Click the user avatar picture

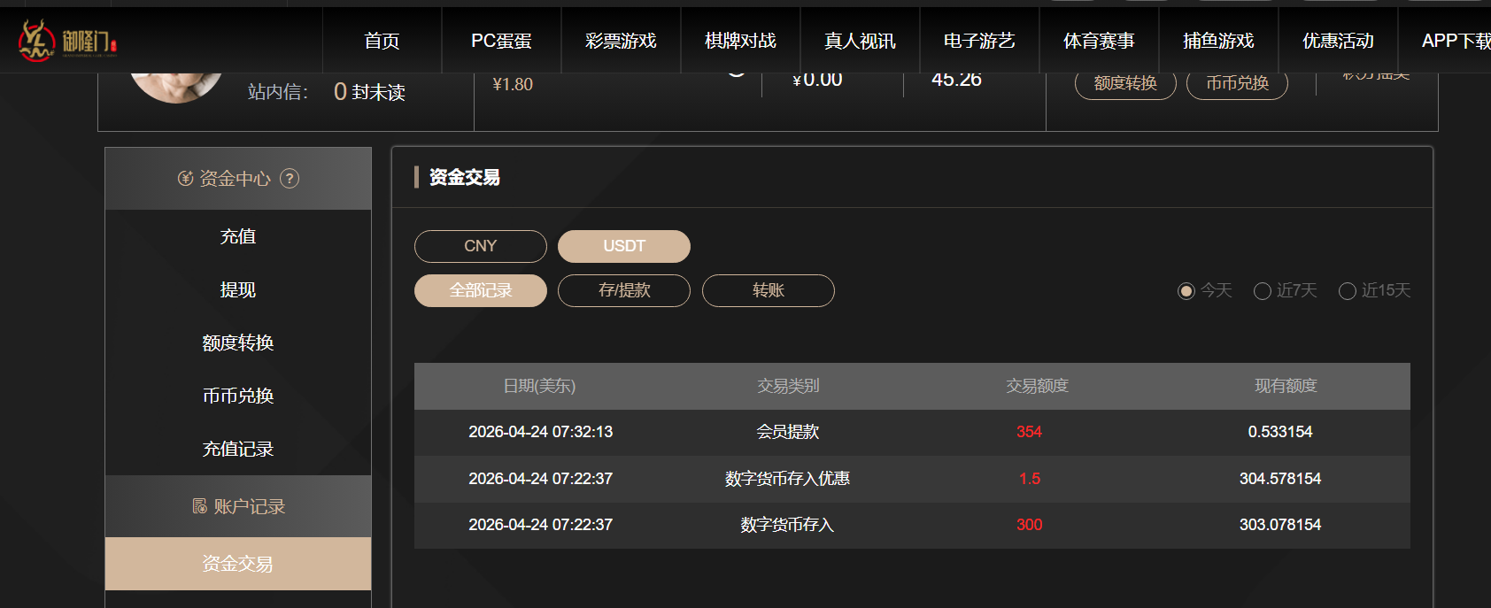click(176, 88)
